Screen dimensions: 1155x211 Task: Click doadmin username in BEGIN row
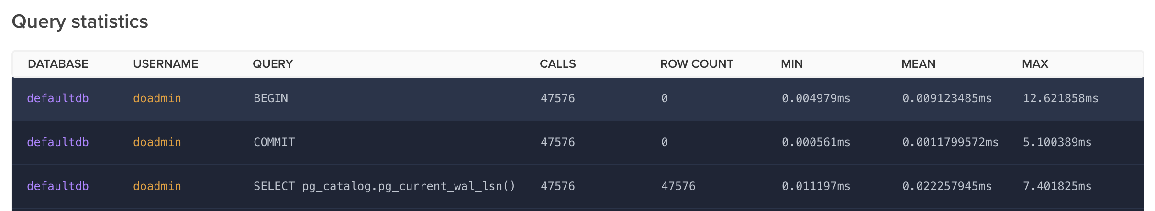click(x=157, y=98)
